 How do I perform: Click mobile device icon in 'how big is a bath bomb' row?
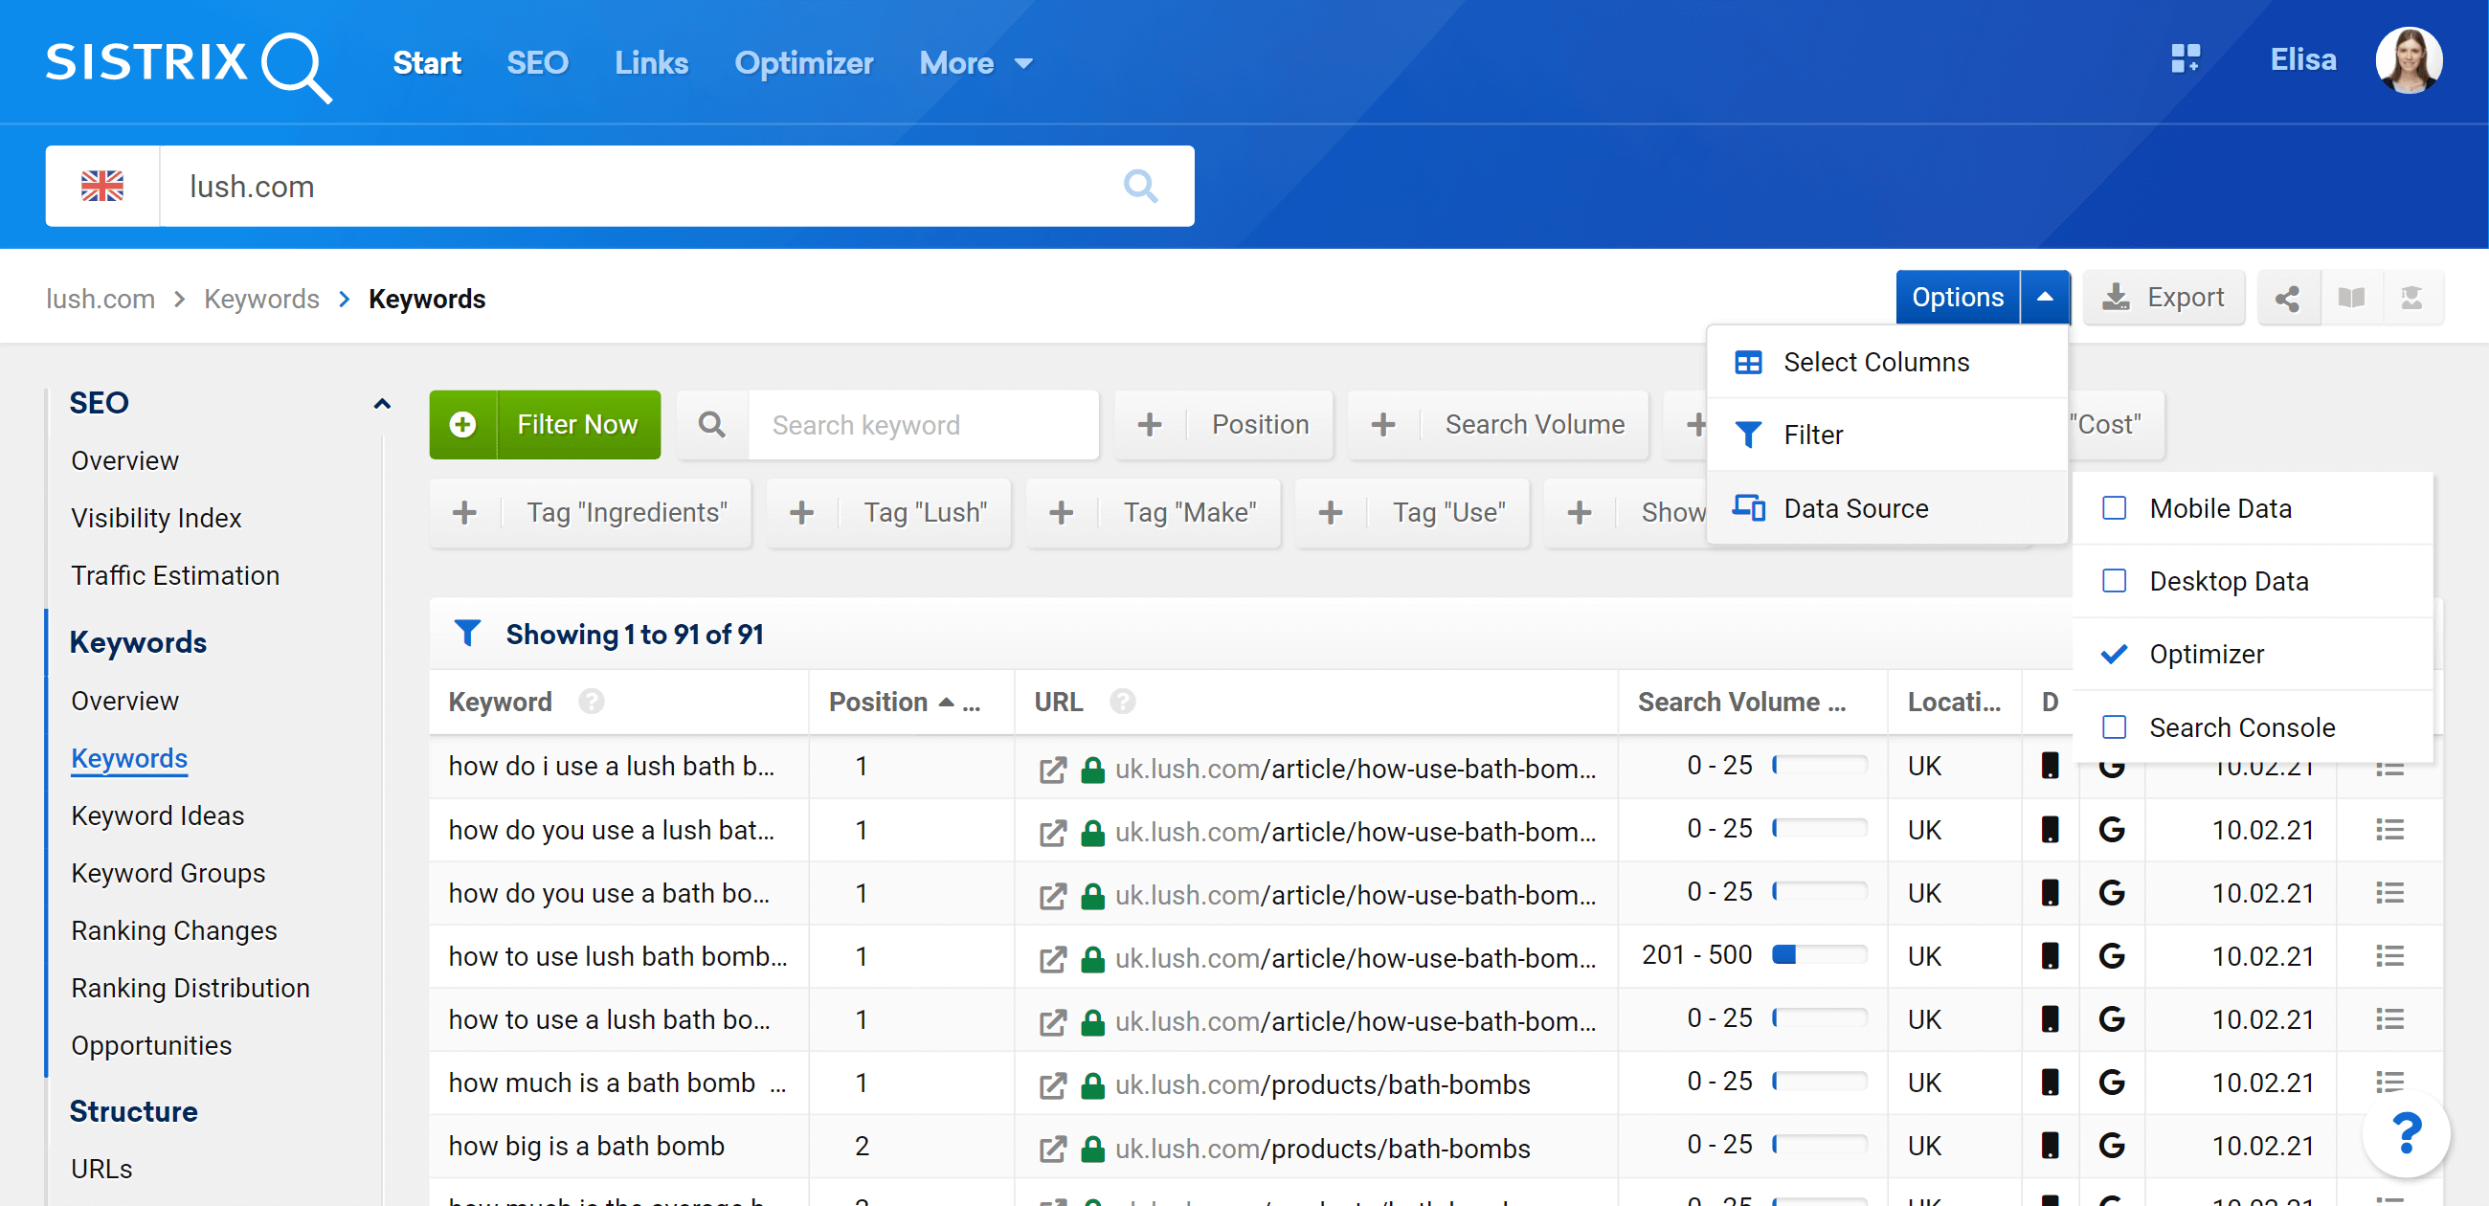[2050, 1146]
